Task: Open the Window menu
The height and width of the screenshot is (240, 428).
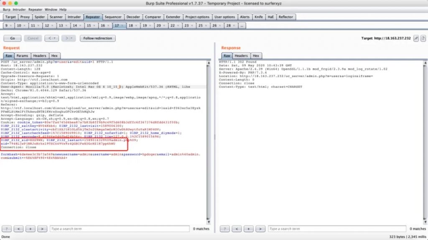Action: pos(51,10)
